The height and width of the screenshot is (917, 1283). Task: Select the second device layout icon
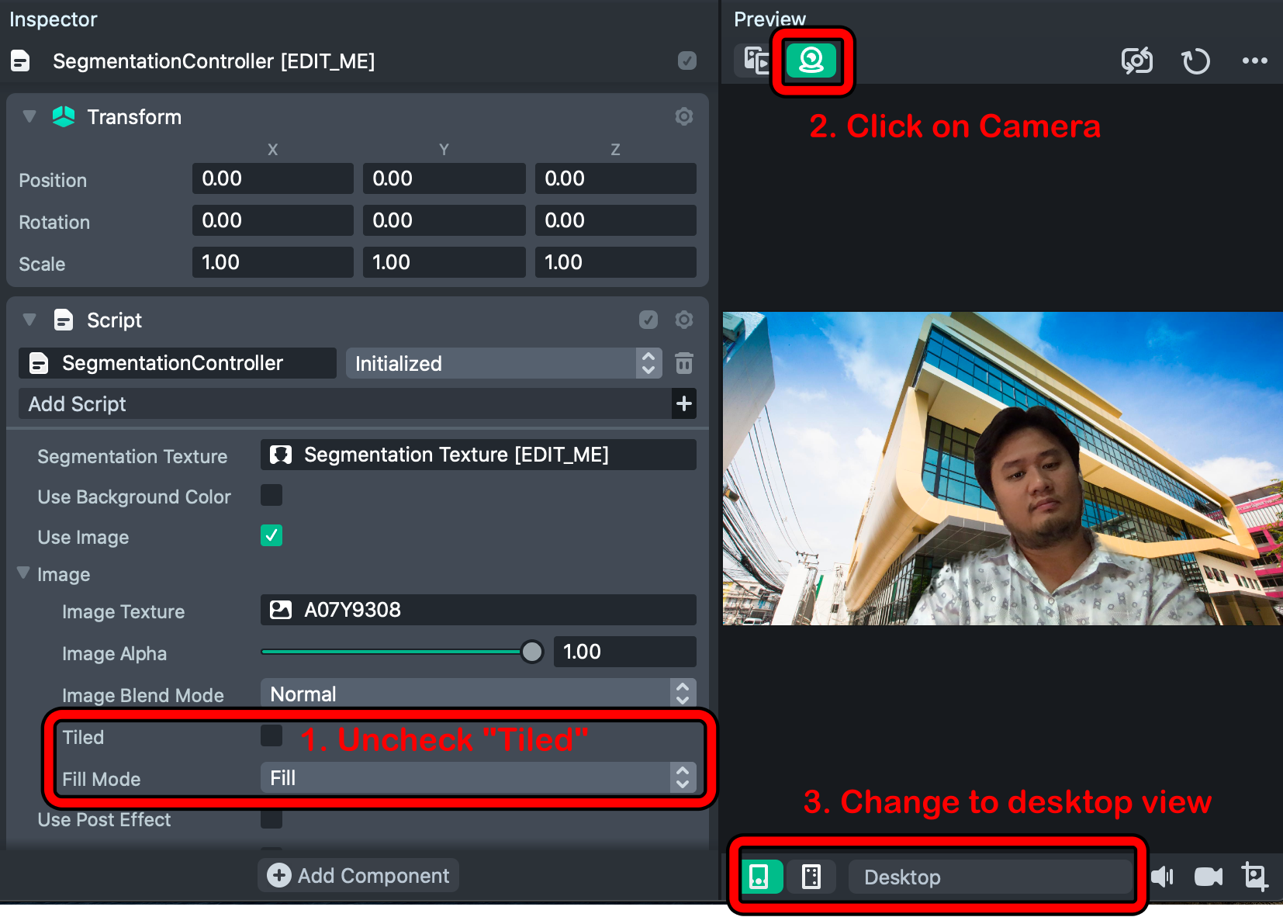(811, 877)
